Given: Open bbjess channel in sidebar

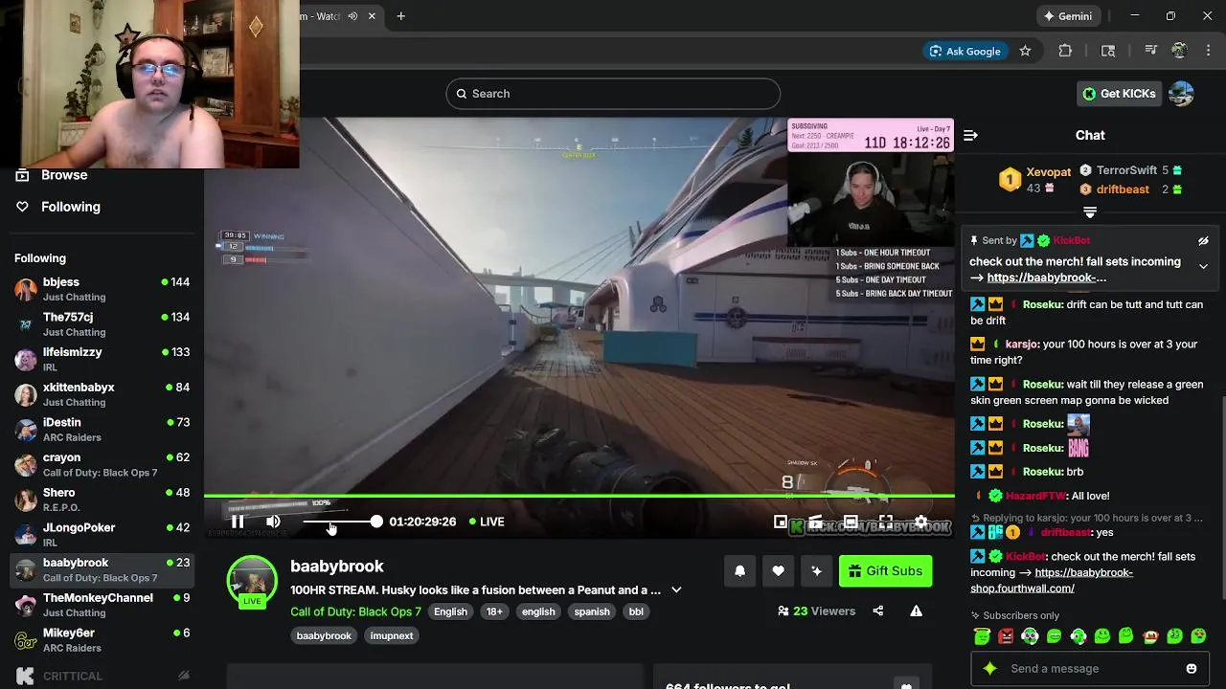Looking at the screenshot, I should [x=102, y=289].
